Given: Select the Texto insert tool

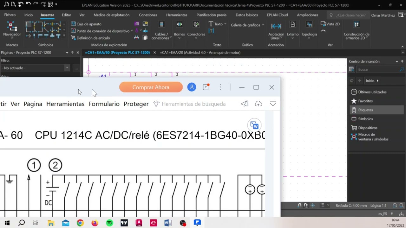Looking at the screenshot, I should [x=216, y=24].
